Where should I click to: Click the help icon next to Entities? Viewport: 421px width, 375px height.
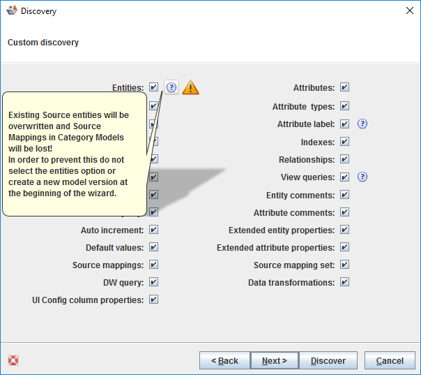171,88
